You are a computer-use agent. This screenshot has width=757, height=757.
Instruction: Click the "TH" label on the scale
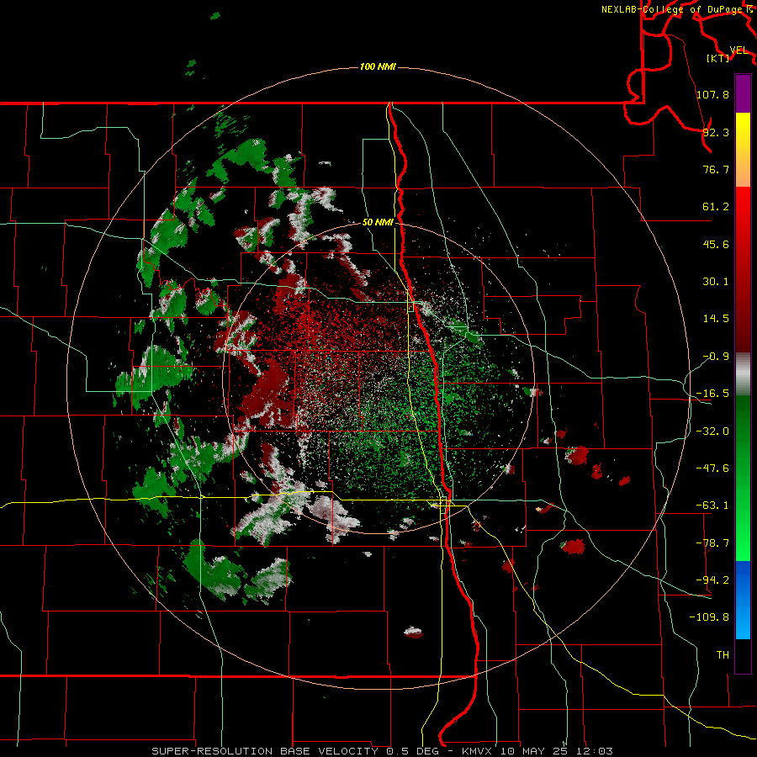coord(723,654)
